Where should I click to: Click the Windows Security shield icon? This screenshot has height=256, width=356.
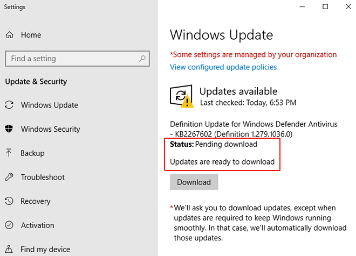9,129
